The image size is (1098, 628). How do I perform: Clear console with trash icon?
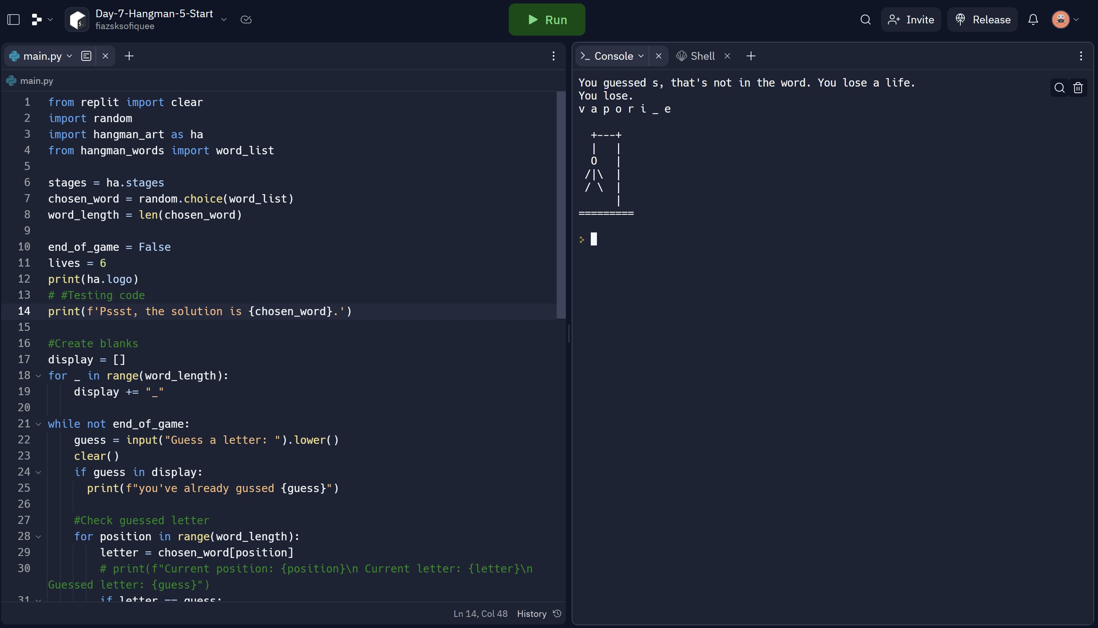coord(1078,88)
